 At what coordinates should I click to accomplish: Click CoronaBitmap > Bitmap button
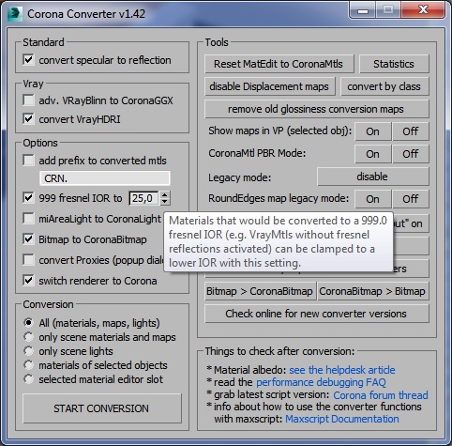[x=373, y=291]
